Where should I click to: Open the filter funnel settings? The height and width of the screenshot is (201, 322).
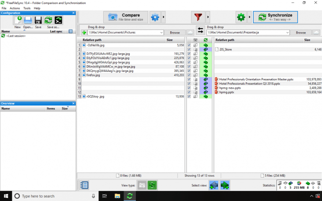(198, 17)
